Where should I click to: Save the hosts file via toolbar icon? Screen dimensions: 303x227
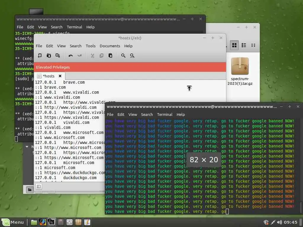point(58,56)
